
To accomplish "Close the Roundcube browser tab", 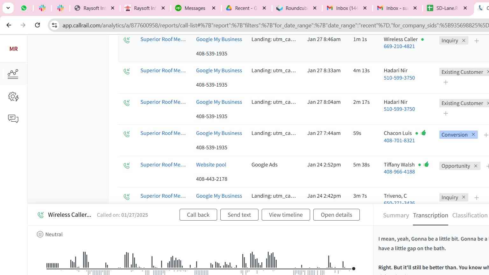I will (315, 8).
